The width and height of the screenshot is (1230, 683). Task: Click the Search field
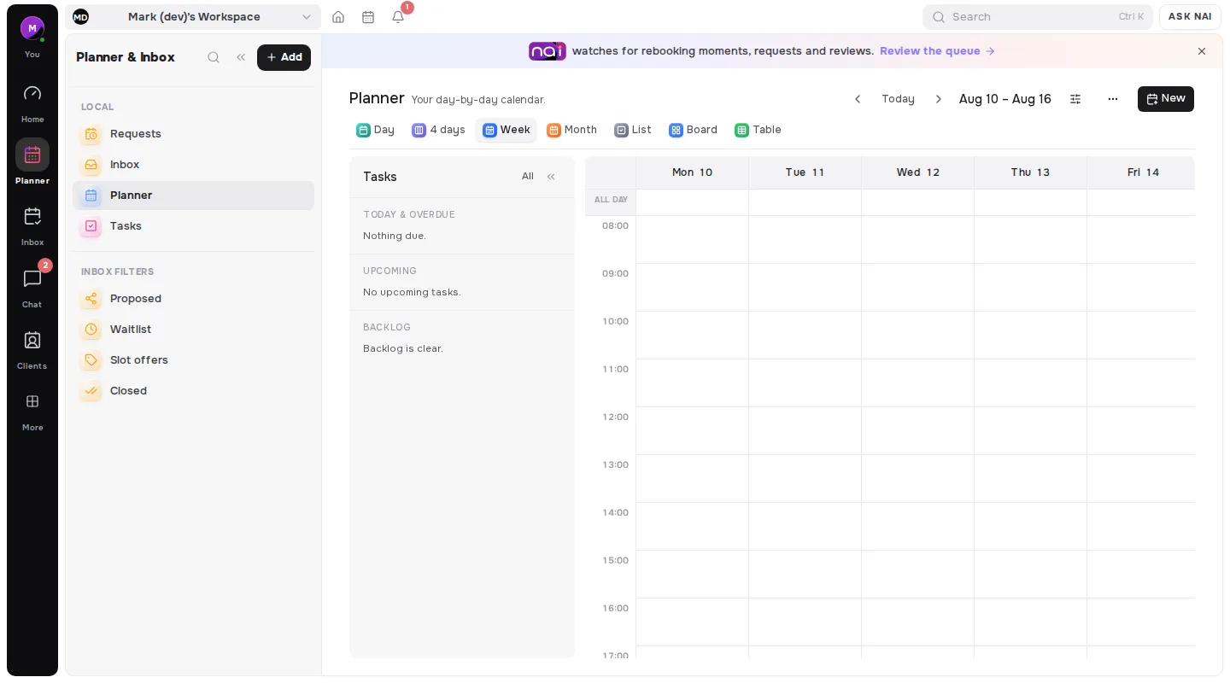pyautogui.click(x=1038, y=17)
